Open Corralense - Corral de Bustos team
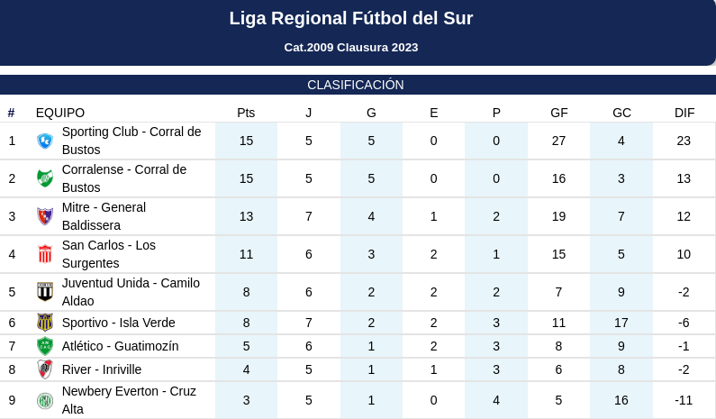716x419 pixels. point(124,178)
